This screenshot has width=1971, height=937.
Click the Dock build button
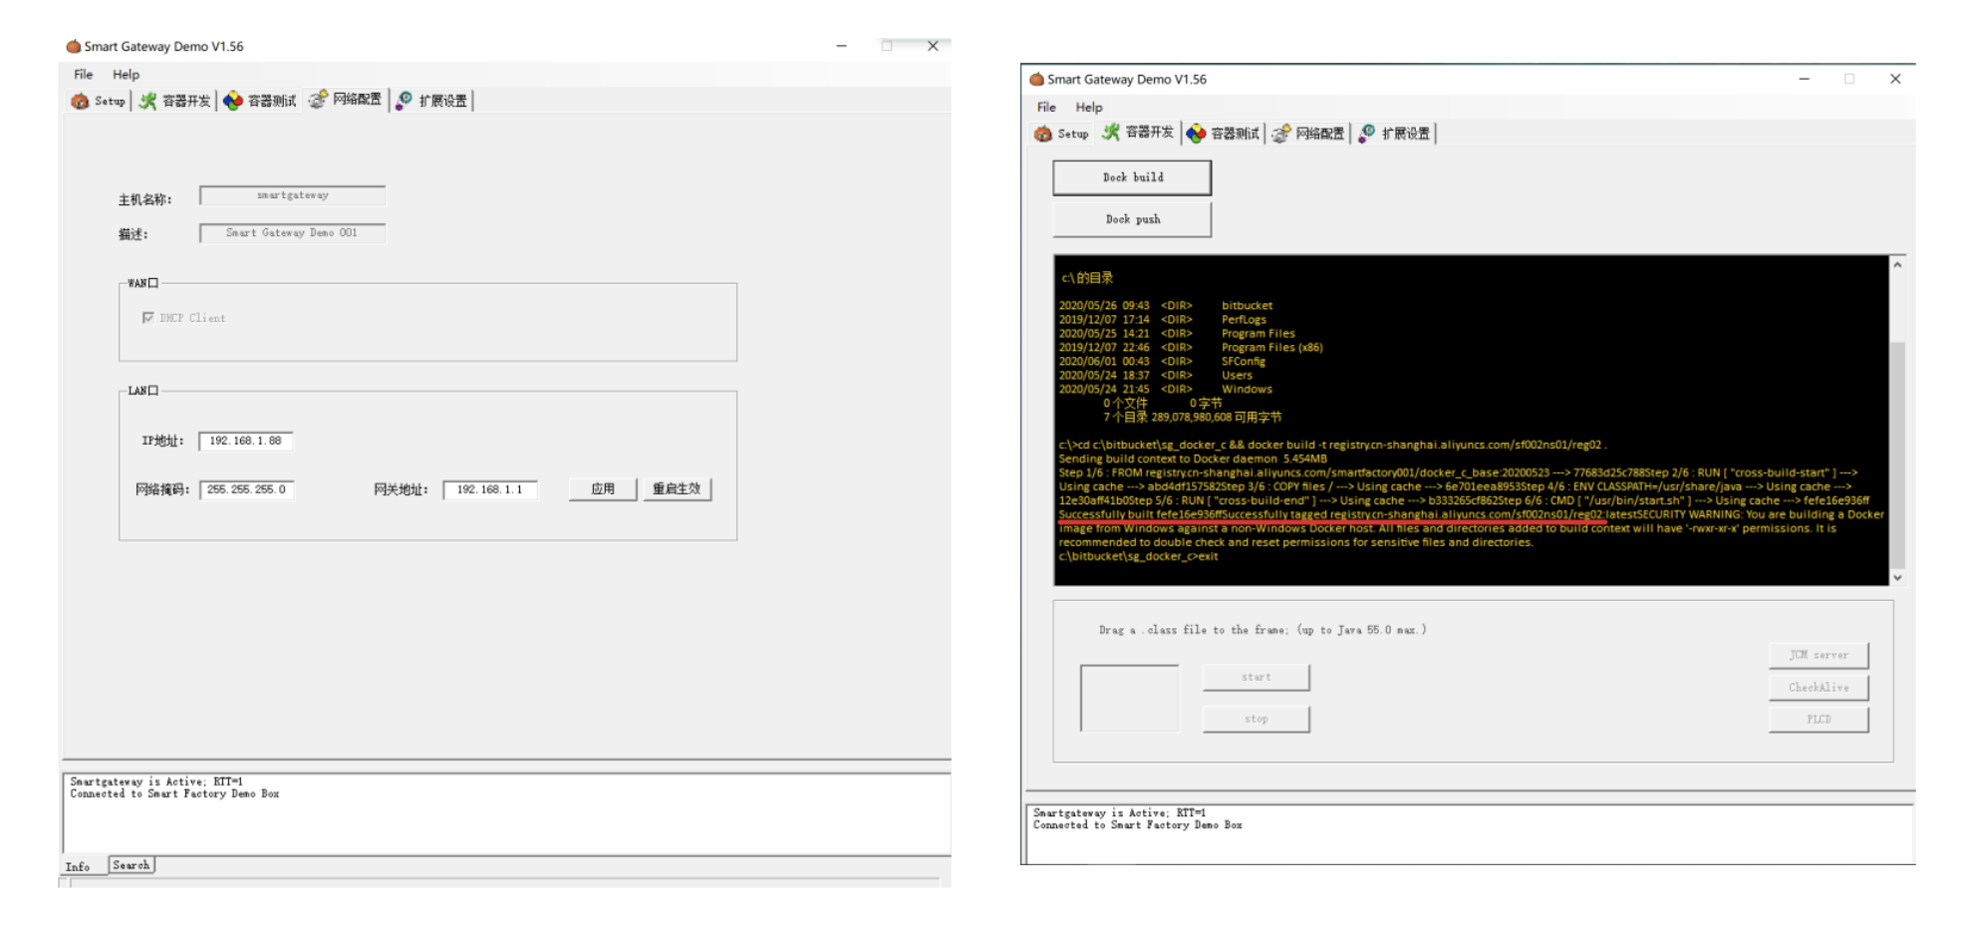1132,177
